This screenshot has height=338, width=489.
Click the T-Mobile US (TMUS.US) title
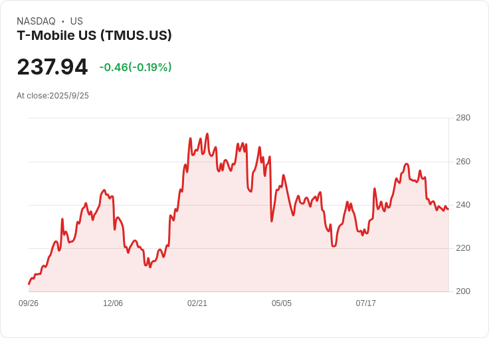(94, 35)
